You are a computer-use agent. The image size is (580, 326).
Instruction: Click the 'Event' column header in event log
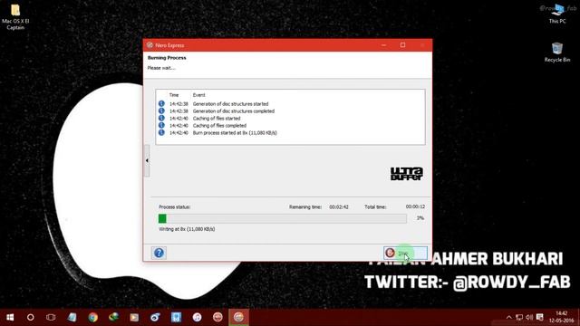(198, 95)
